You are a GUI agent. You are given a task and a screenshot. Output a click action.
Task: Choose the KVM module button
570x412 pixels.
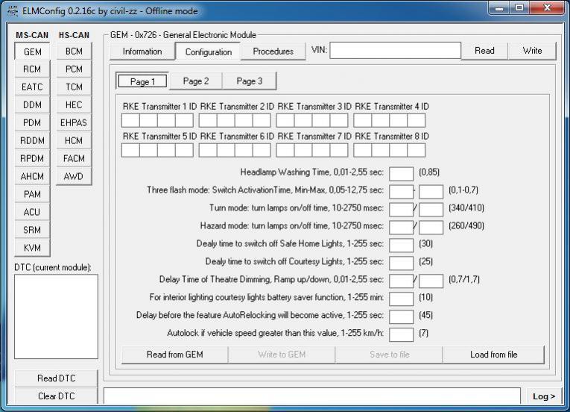tap(32, 249)
